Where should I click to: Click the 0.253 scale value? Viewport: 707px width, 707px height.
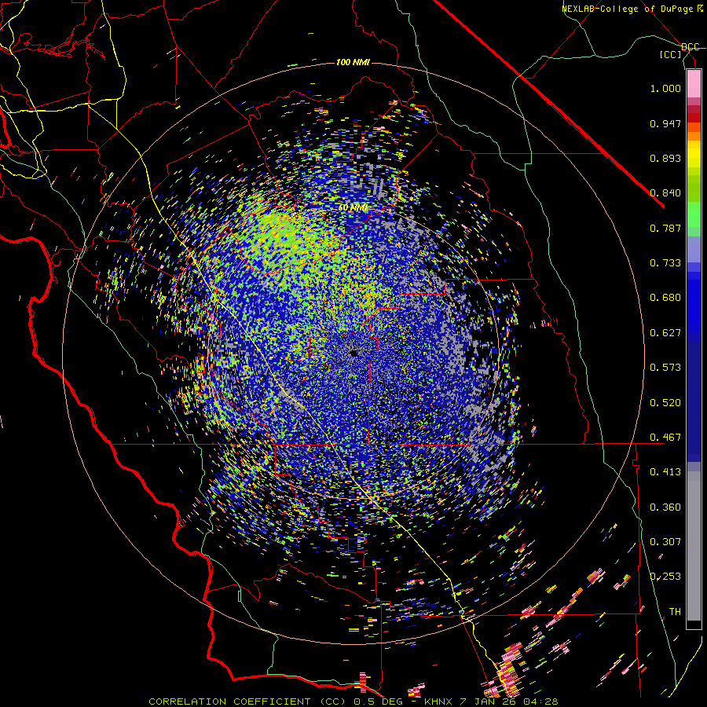[665, 577]
